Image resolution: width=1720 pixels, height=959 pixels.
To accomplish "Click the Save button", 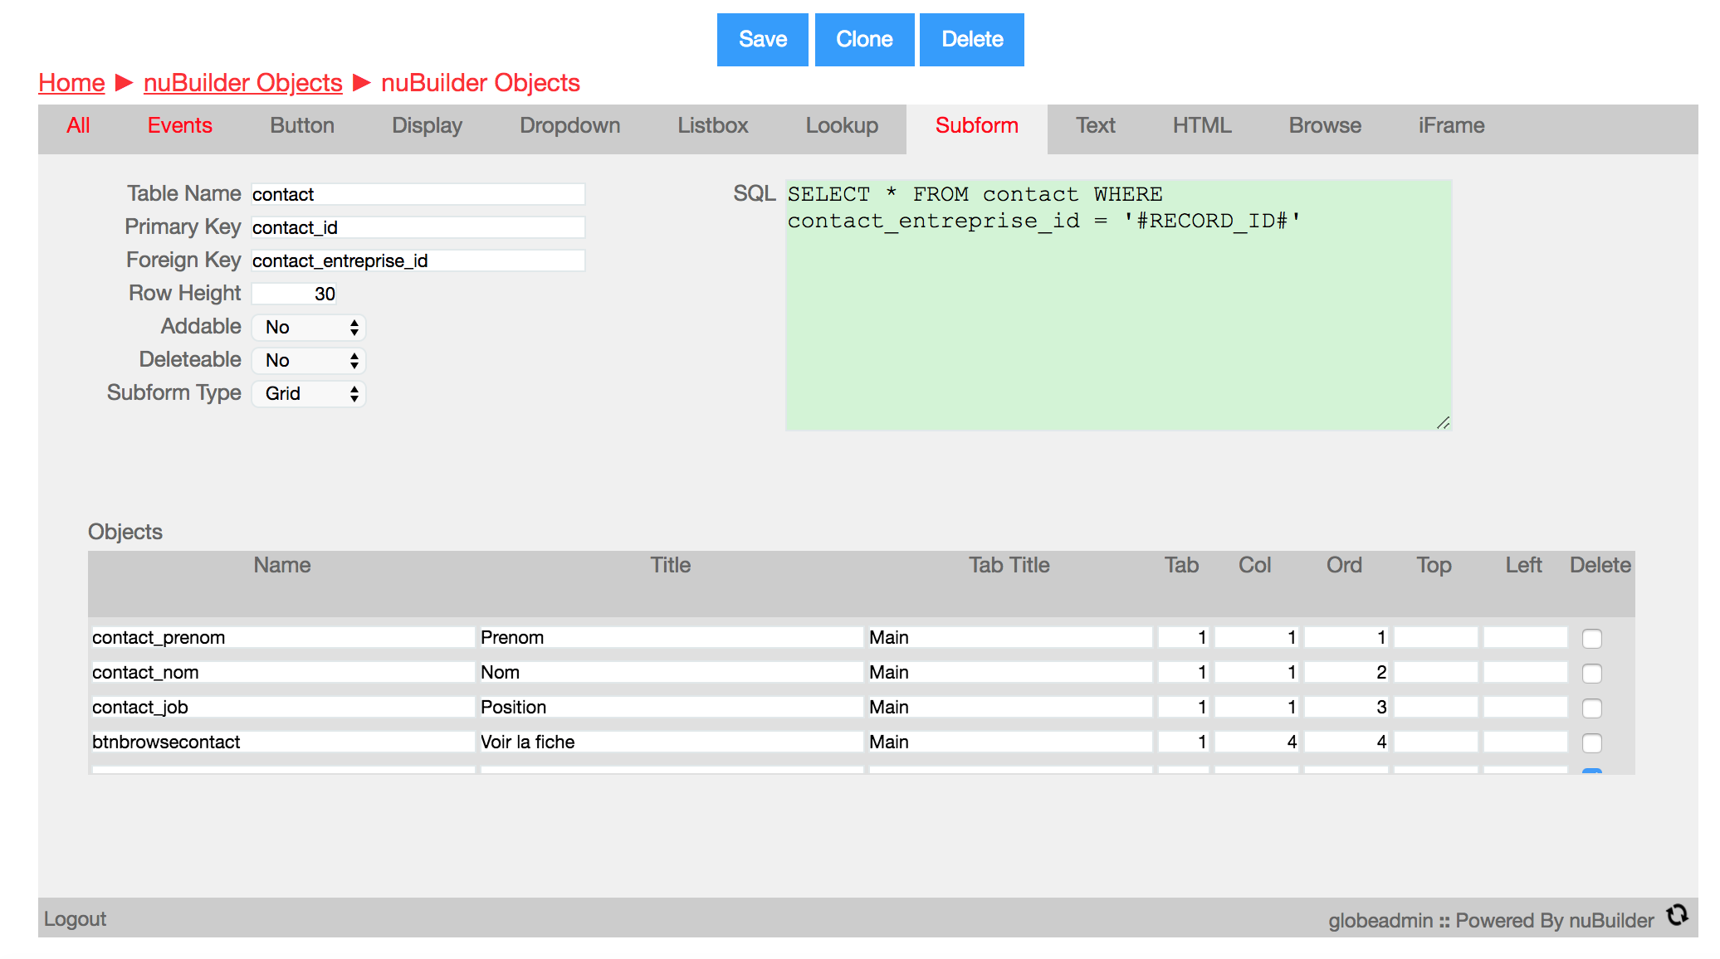I will click(763, 40).
